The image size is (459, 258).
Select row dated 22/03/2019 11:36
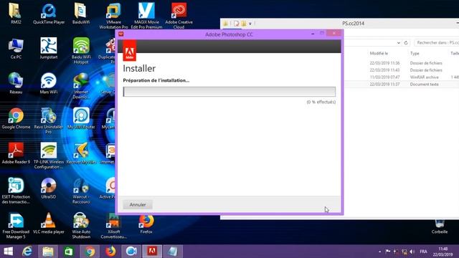pyautogui.click(x=401, y=63)
